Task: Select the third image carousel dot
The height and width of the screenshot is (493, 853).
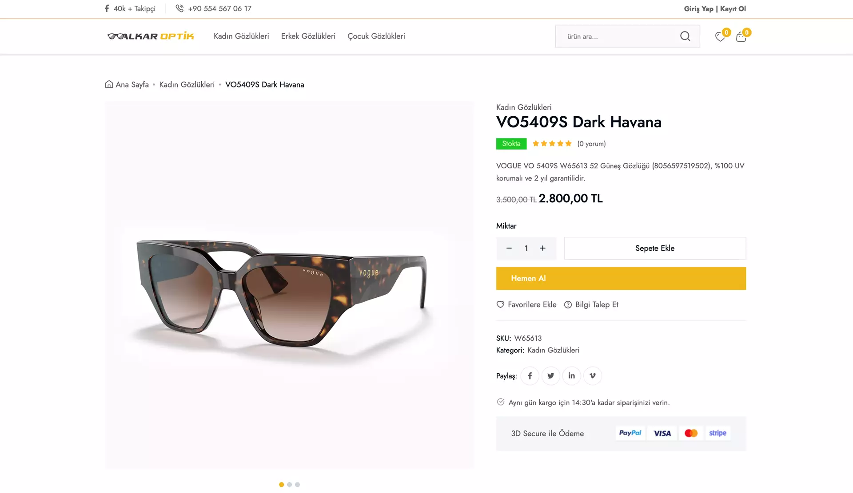Action: point(297,485)
